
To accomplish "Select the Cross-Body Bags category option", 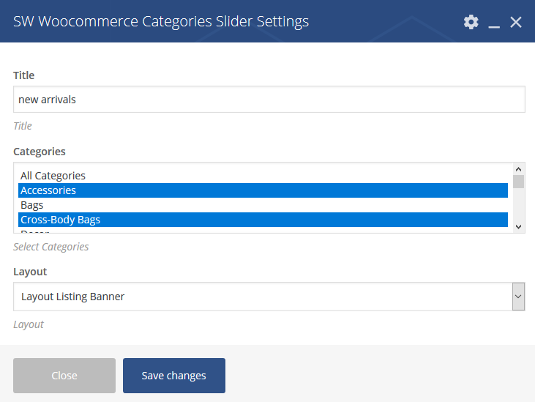I will [x=263, y=220].
